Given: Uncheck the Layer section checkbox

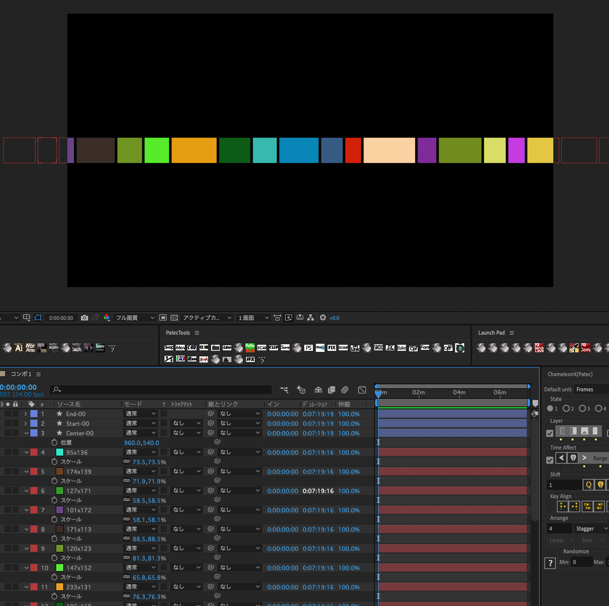Looking at the screenshot, I should [550, 433].
